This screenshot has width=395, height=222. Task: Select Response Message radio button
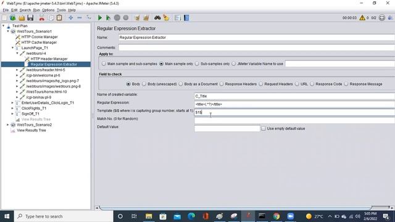point(346,84)
